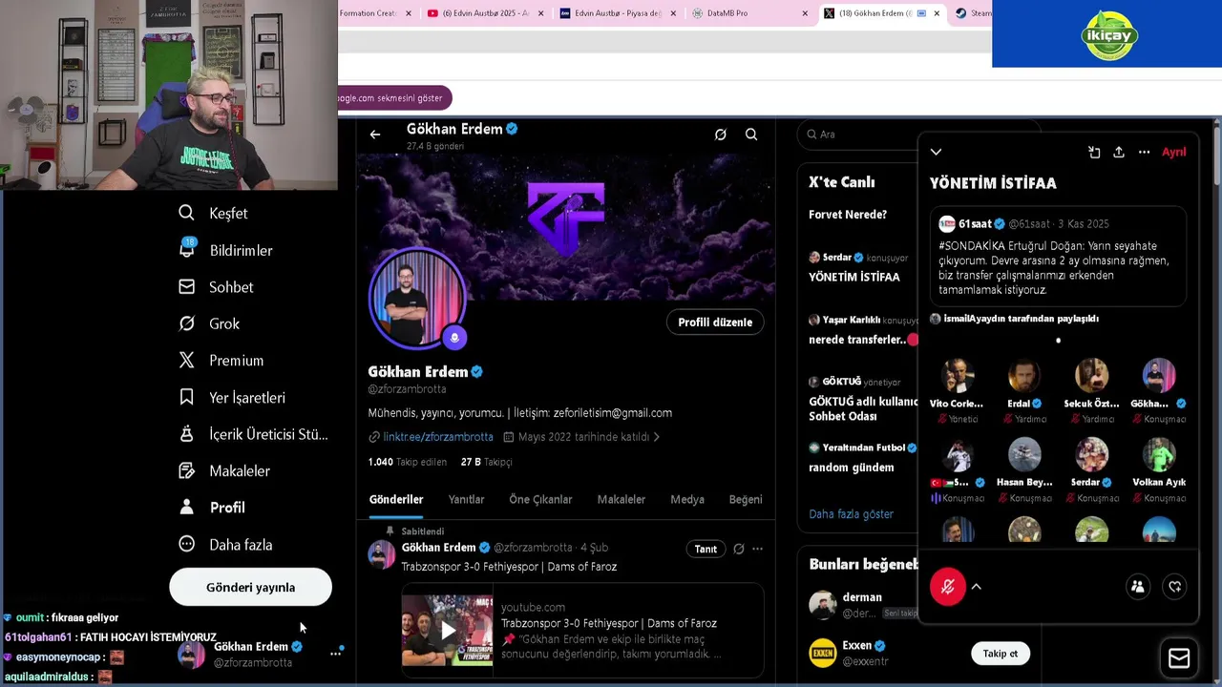
Task: Open Gökhan Erdem profile avatar
Action: click(417, 298)
